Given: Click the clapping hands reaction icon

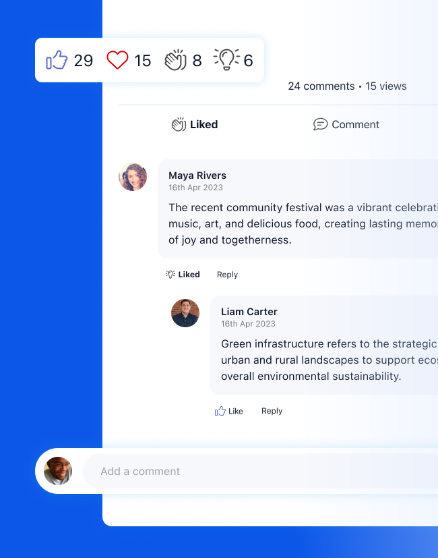Looking at the screenshot, I should [x=175, y=60].
